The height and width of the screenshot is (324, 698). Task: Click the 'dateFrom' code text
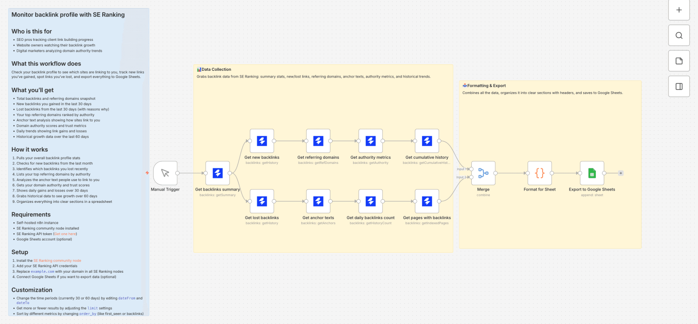127,298
